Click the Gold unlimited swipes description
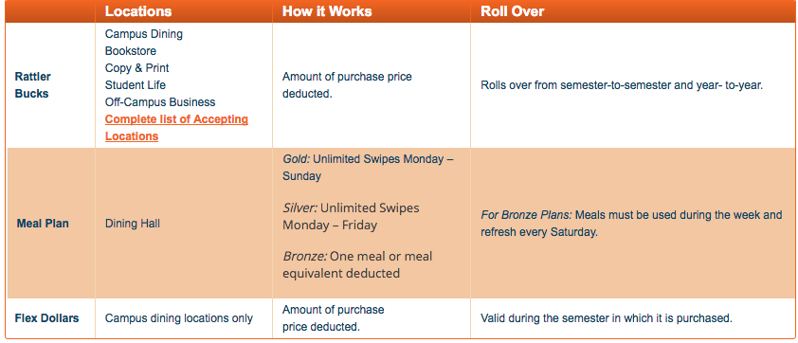798x343 pixels. tap(368, 168)
